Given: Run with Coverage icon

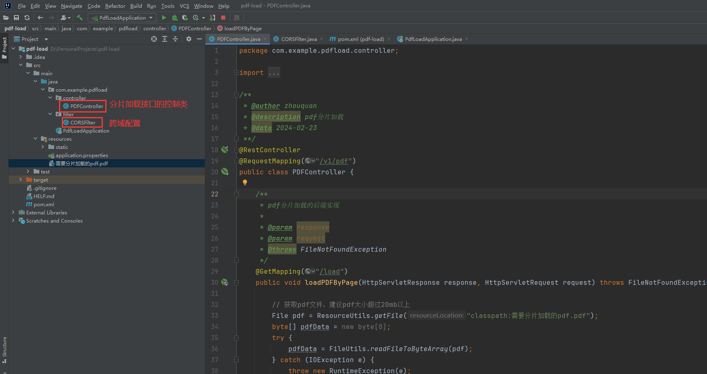Looking at the screenshot, I should tap(185, 18).
